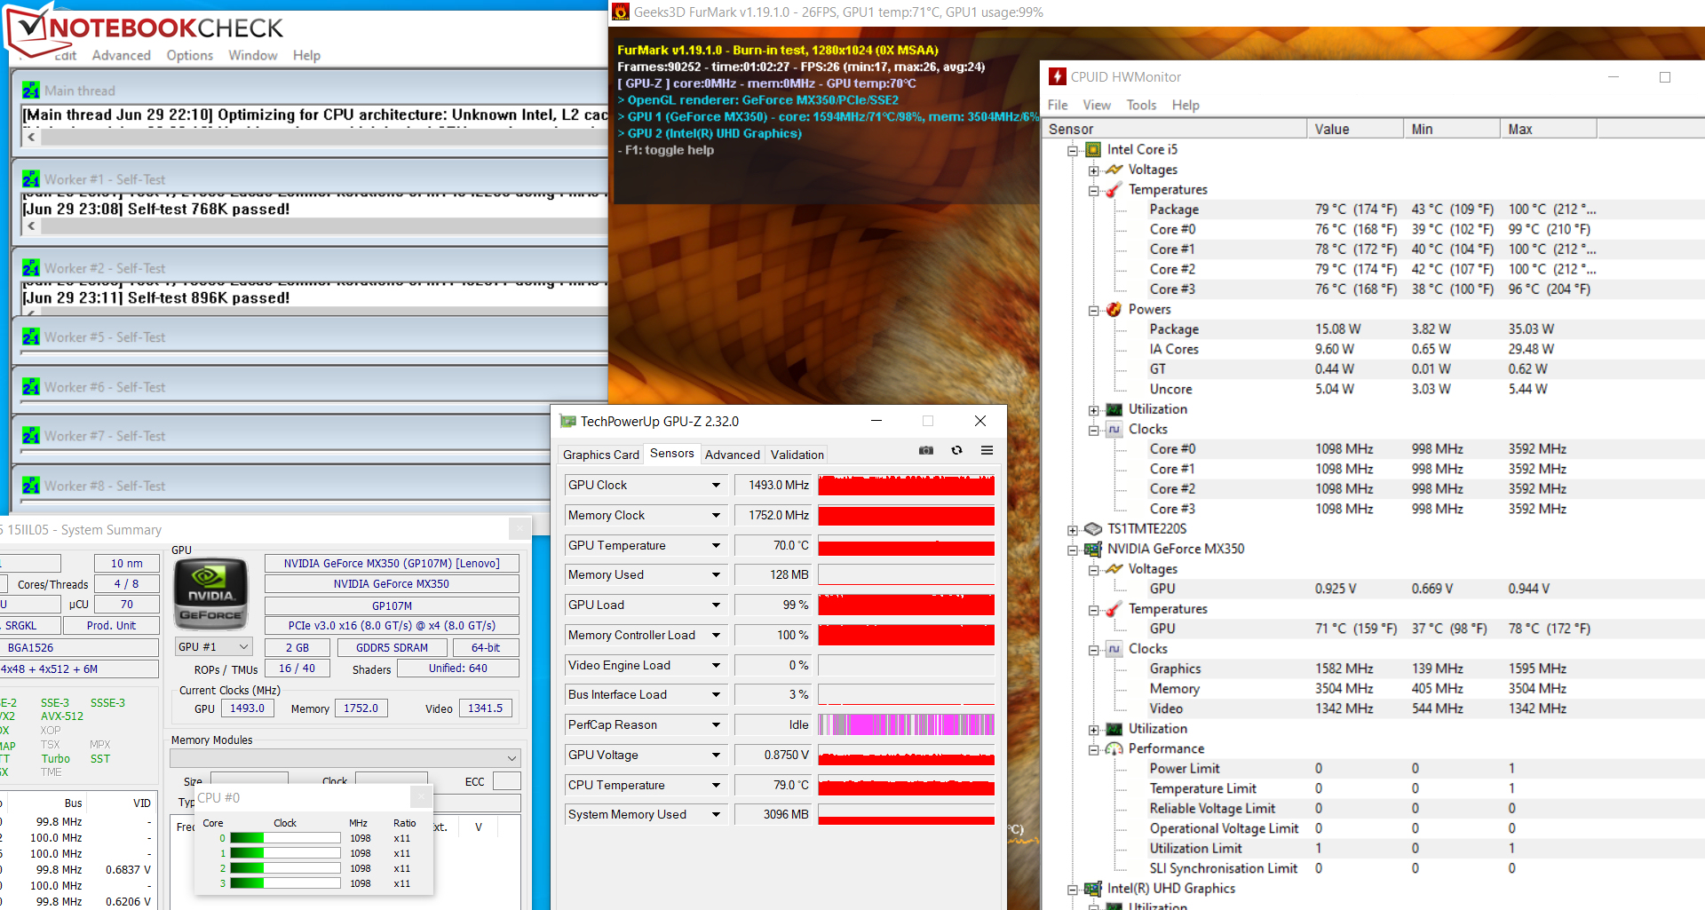
Task: Click Max column header in HWMonitor
Action: [x=1548, y=129]
